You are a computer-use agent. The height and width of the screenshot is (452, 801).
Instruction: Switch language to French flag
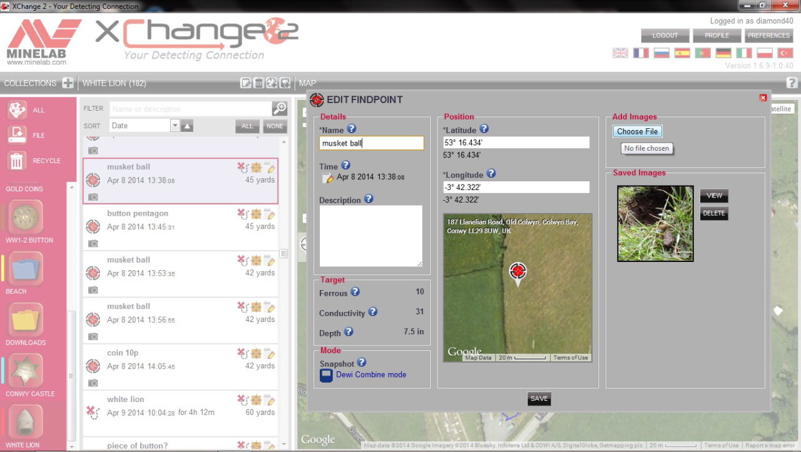(x=641, y=53)
